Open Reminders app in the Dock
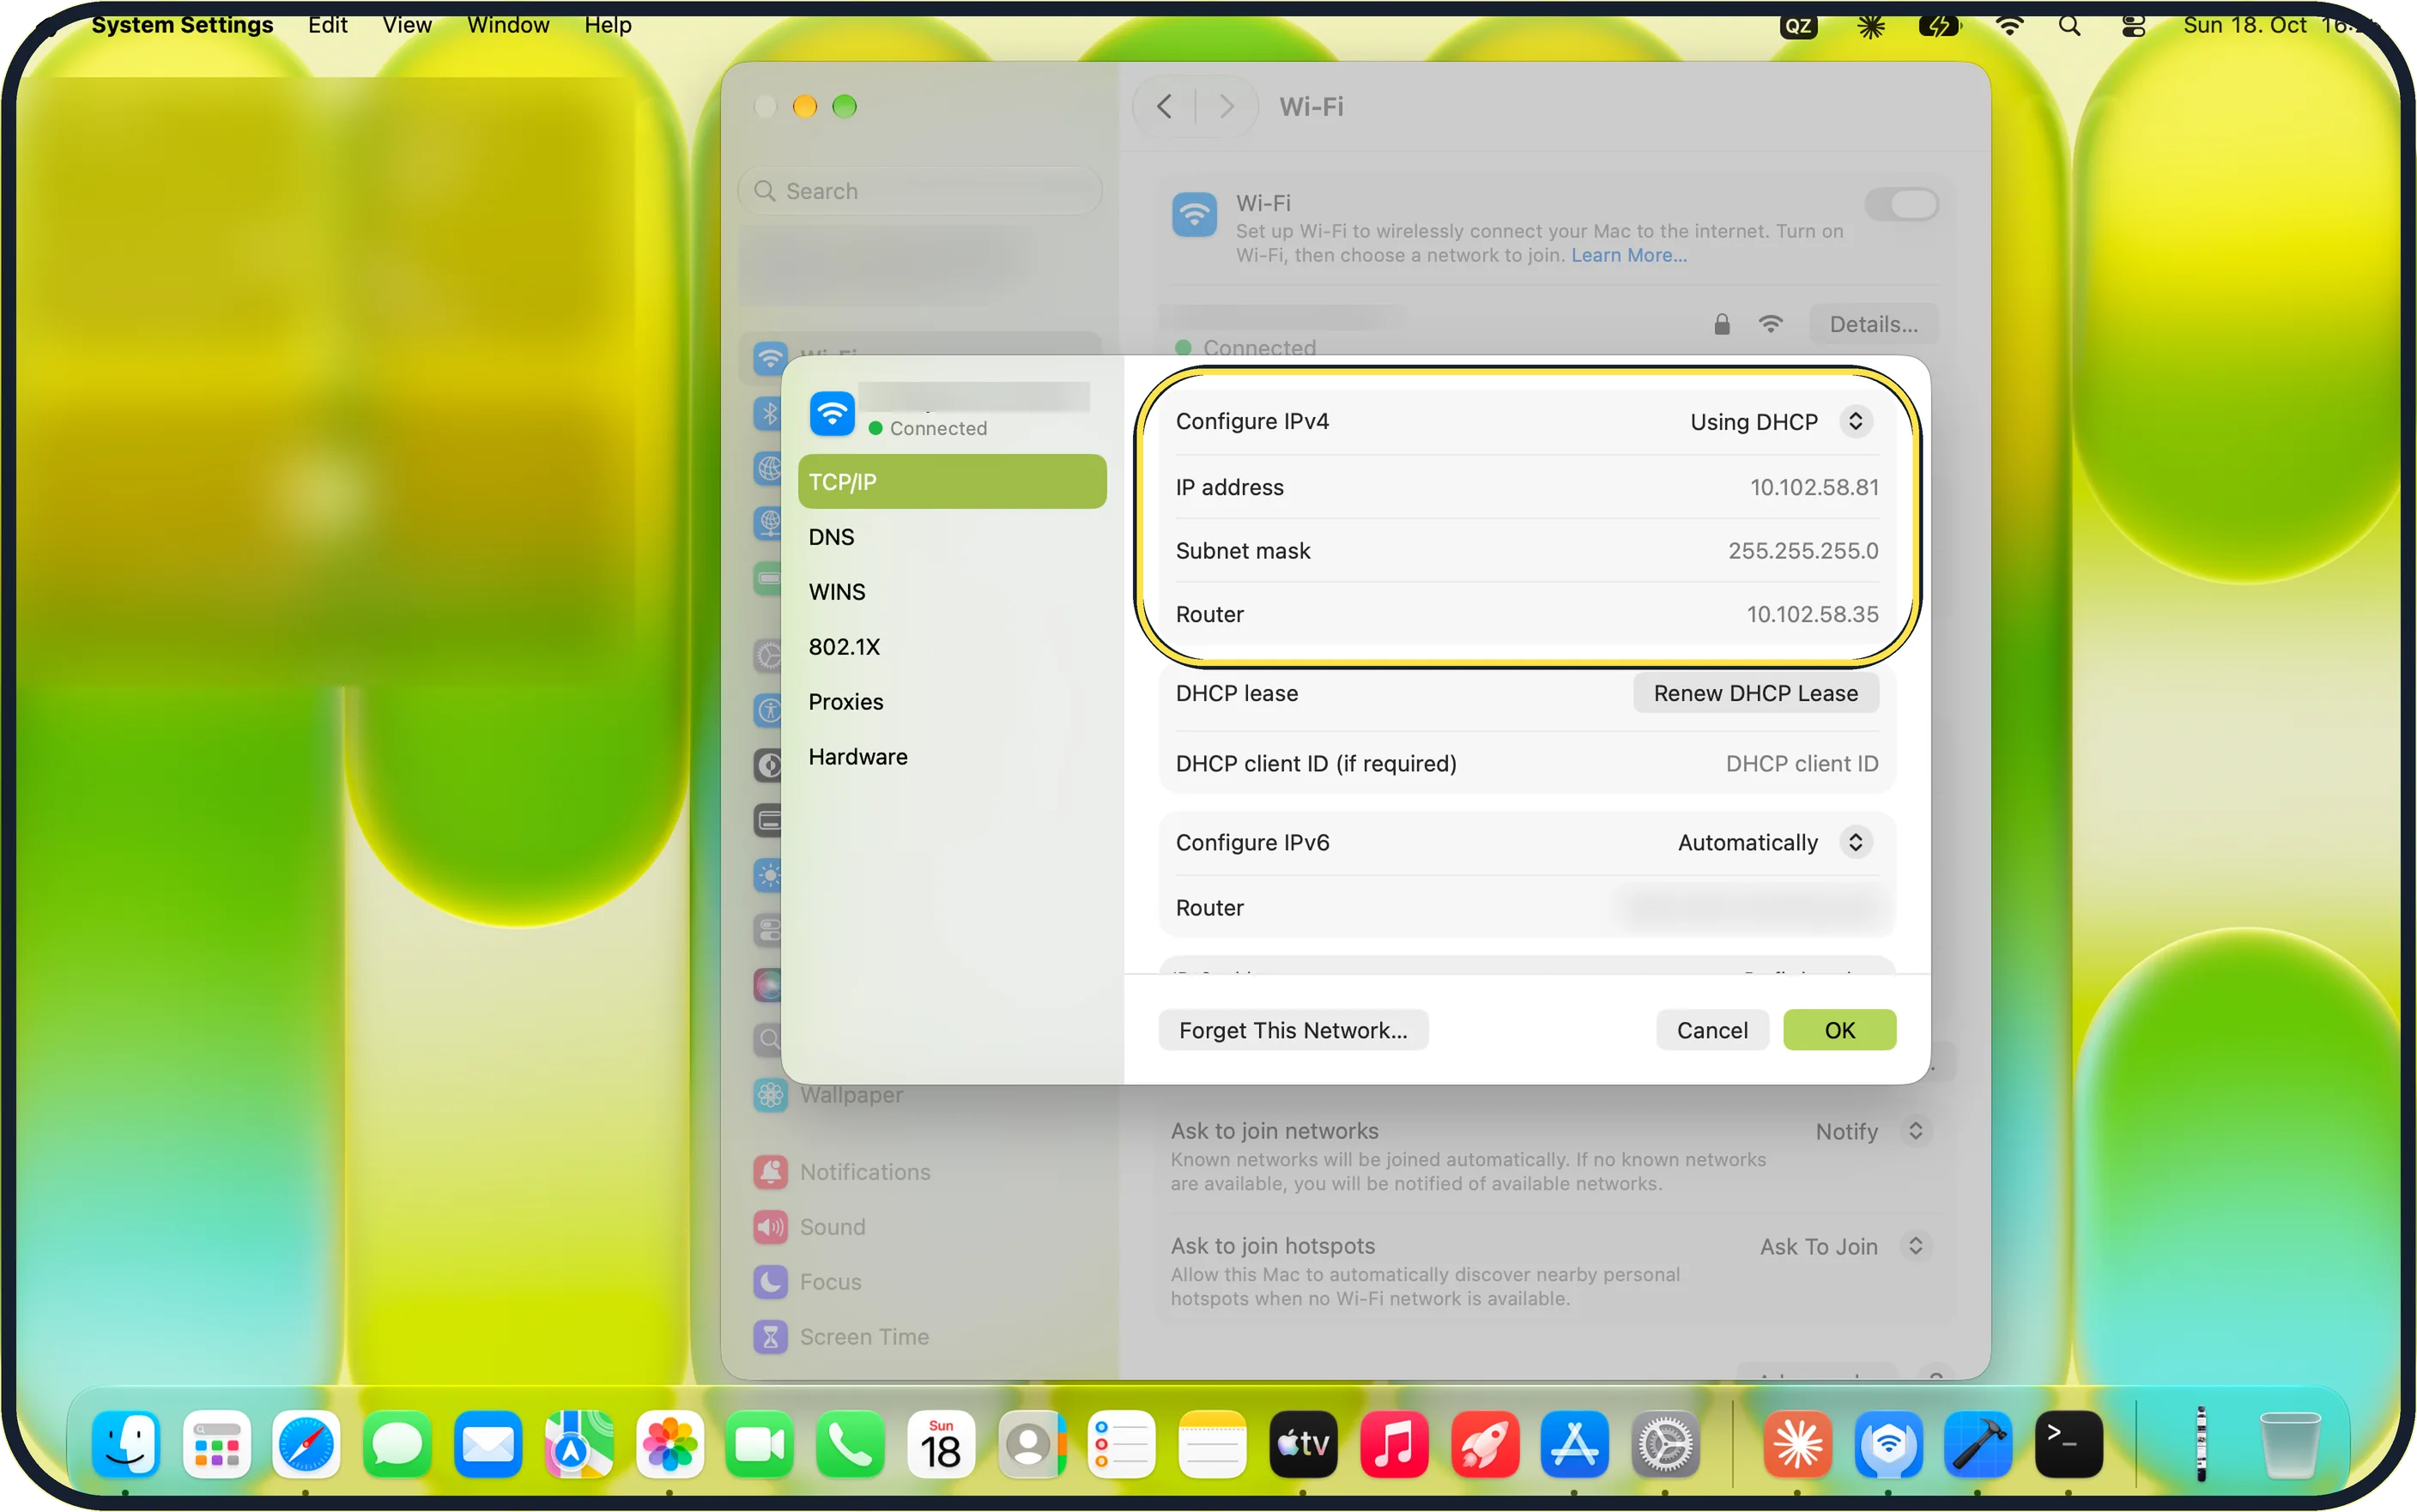The height and width of the screenshot is (1512, 2417). [1122, 1444]
